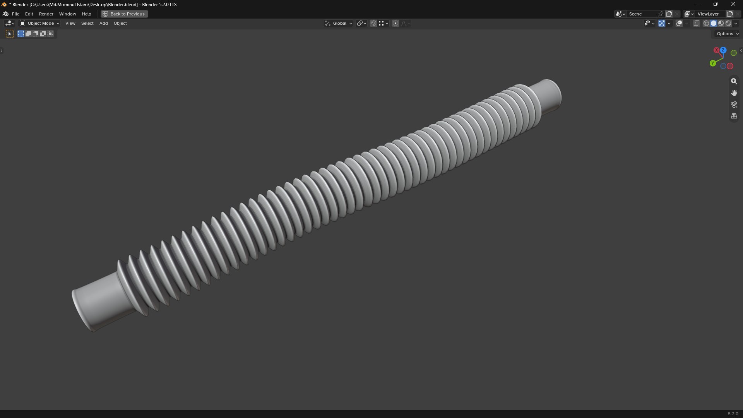Choose the Intersect selection mode

(x=50, y=34)
